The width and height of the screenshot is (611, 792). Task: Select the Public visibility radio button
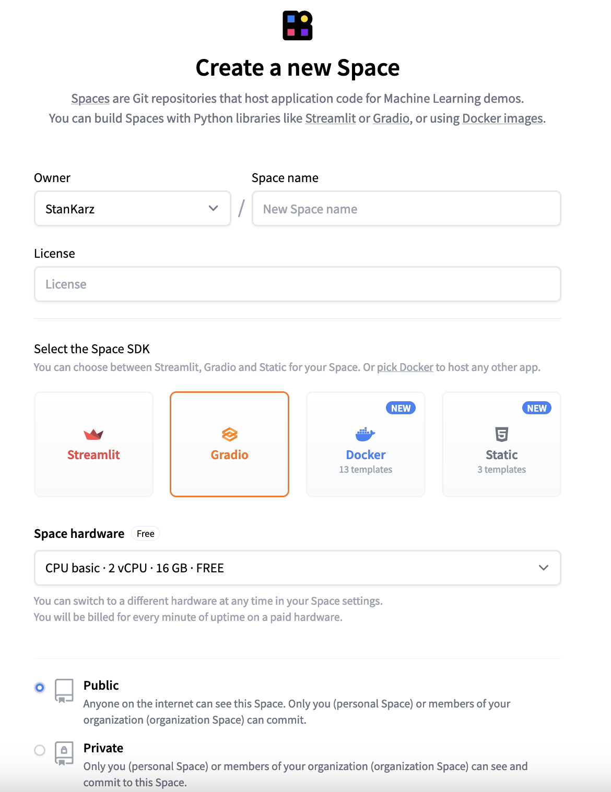coord(40,688)
